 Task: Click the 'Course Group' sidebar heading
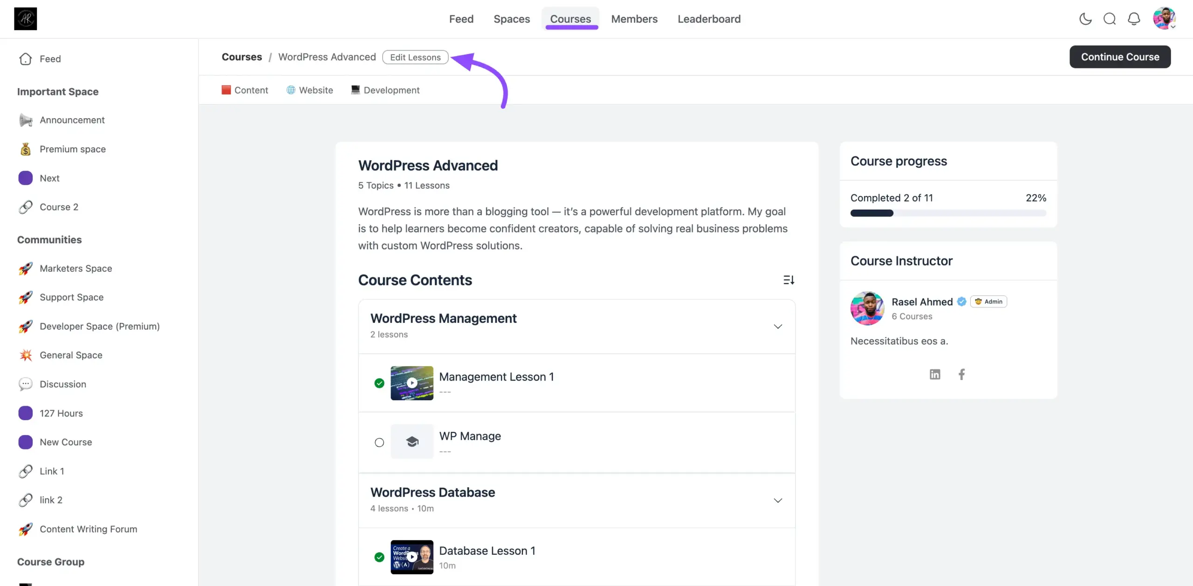click(51, 562)
